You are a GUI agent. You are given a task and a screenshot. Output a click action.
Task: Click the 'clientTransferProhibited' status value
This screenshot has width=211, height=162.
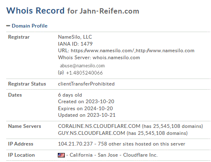(x=86, y=84)
